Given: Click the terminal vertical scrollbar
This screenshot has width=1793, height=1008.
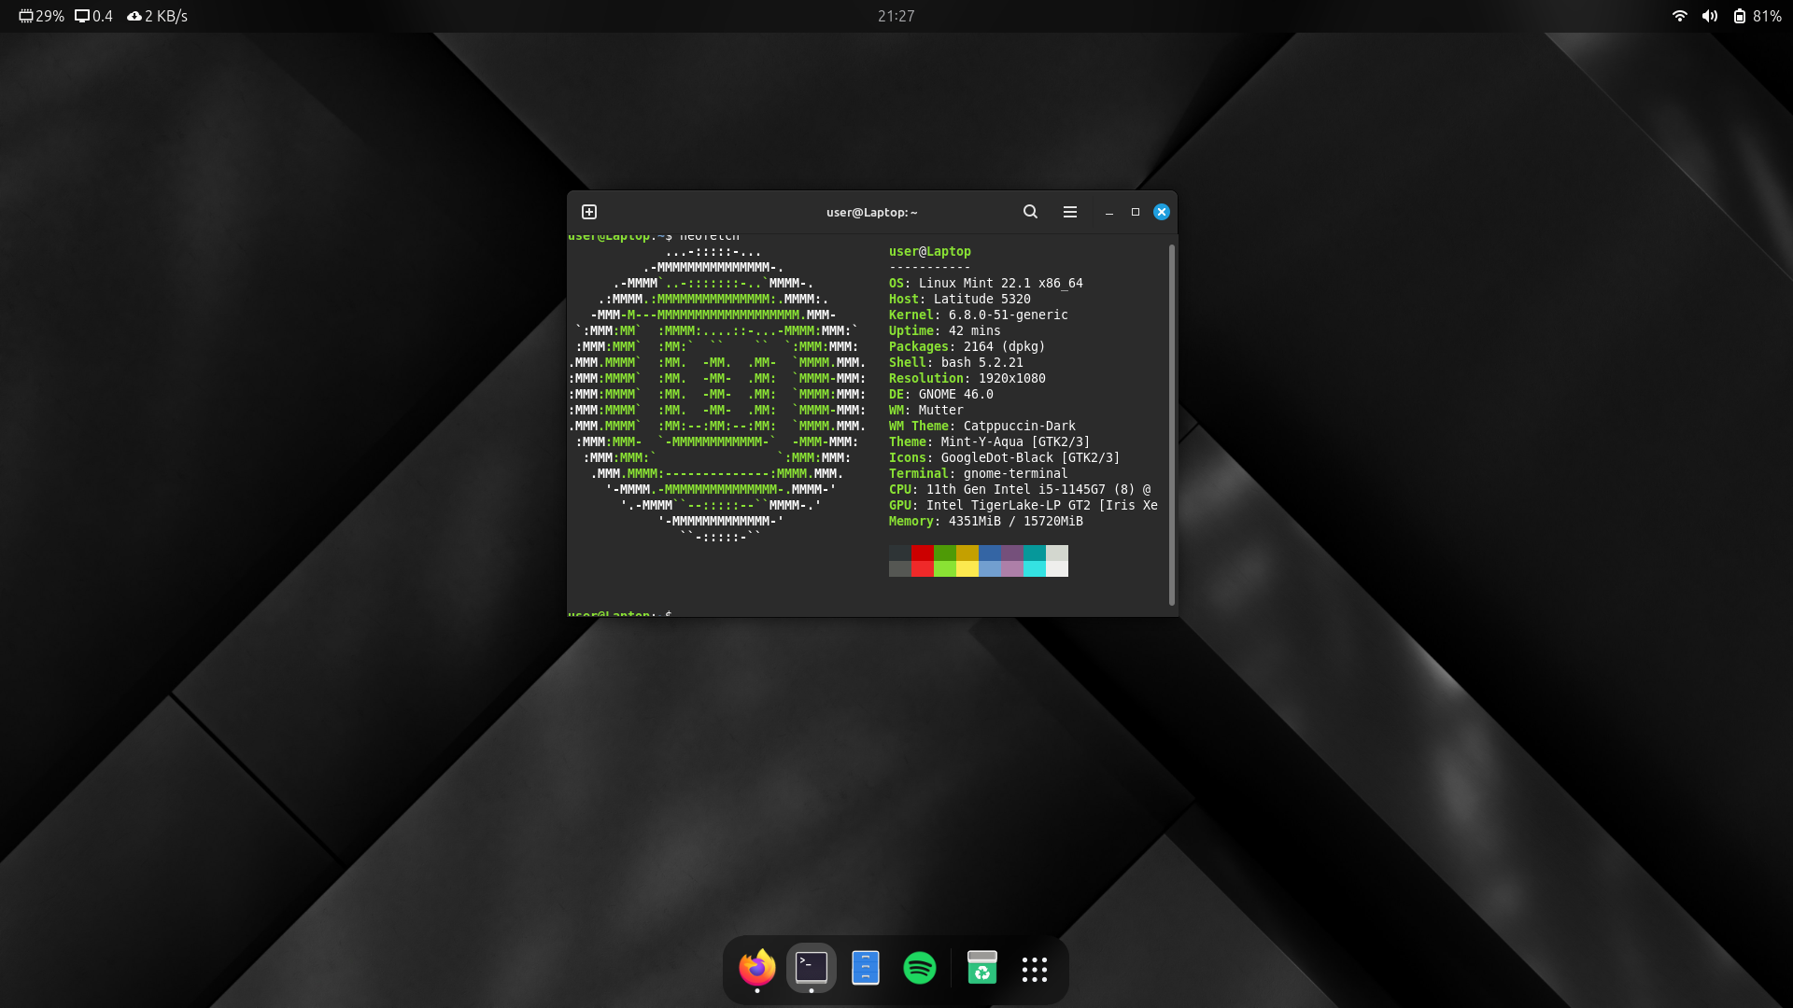Looking at the screenshot, I should (x=1171, y=425).
